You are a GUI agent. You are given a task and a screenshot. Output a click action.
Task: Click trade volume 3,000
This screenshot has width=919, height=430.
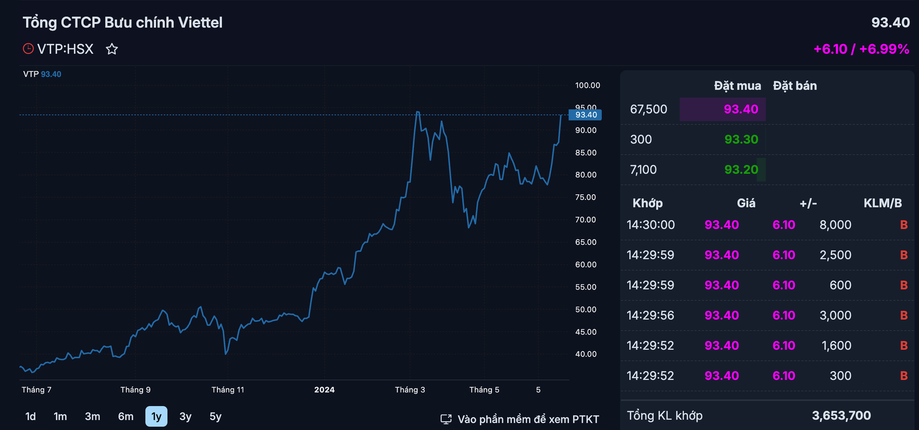[835, 315]
